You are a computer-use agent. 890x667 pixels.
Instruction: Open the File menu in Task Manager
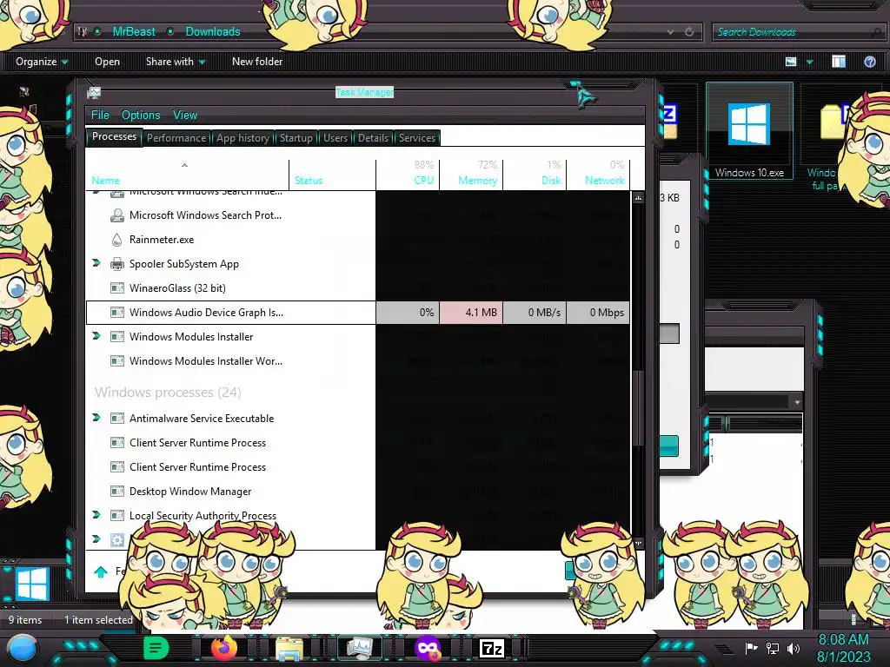[100, 116]
